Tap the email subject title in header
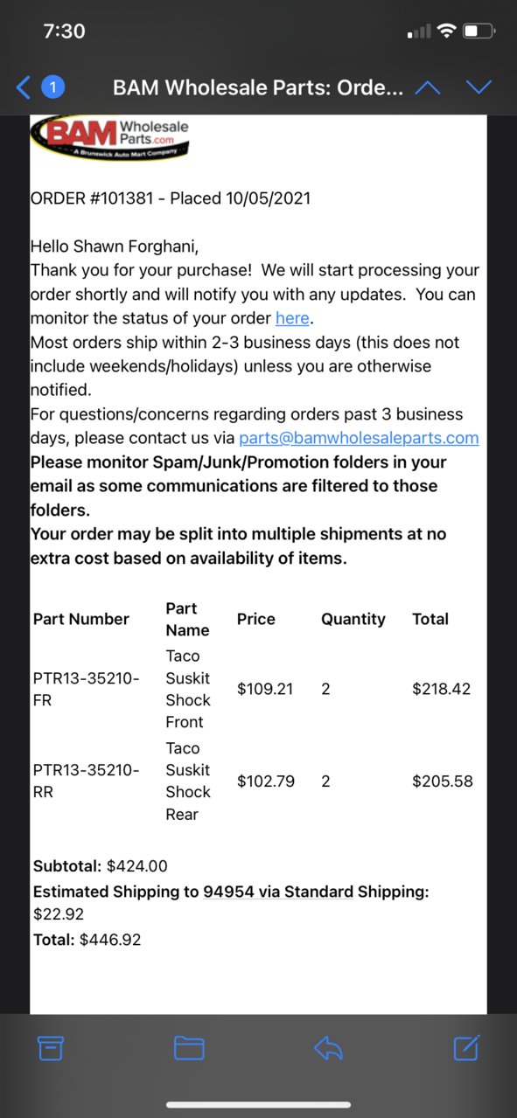The height and width of the screenshot is (1118, 517). point(258,87)
